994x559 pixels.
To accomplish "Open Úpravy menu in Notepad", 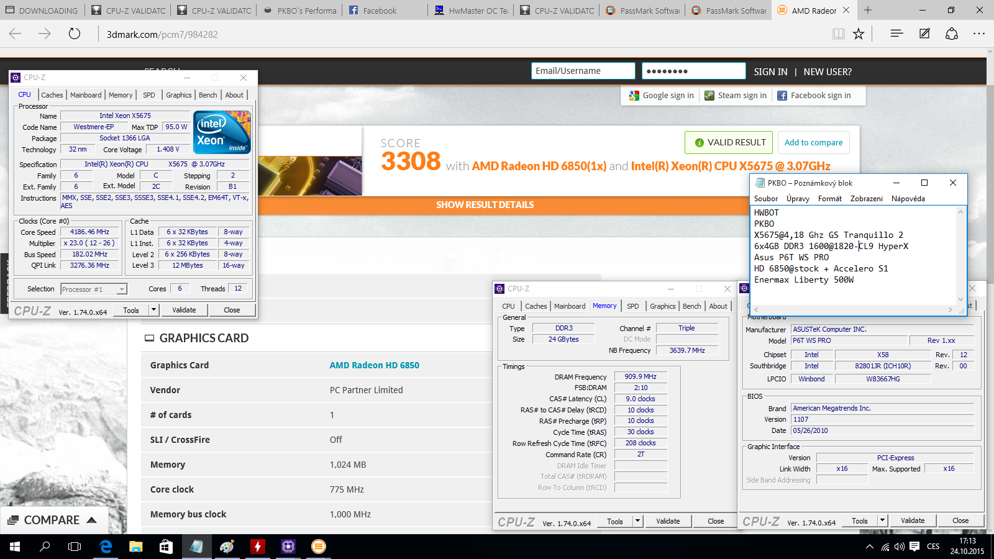I will click(798, 199).
